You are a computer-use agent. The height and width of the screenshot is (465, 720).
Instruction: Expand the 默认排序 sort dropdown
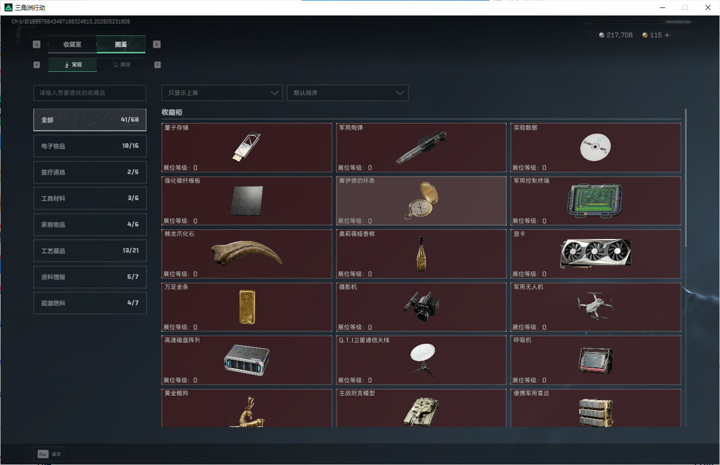[348, 93]
